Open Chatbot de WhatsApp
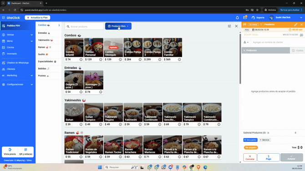Screen dimensions: 305x171 click(x=17, y=63)
